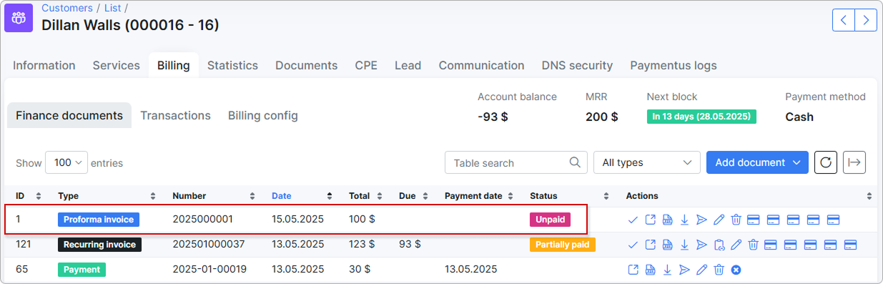Click the purple Customers module icon
The image size is (883, 284).
click(19, 17)
